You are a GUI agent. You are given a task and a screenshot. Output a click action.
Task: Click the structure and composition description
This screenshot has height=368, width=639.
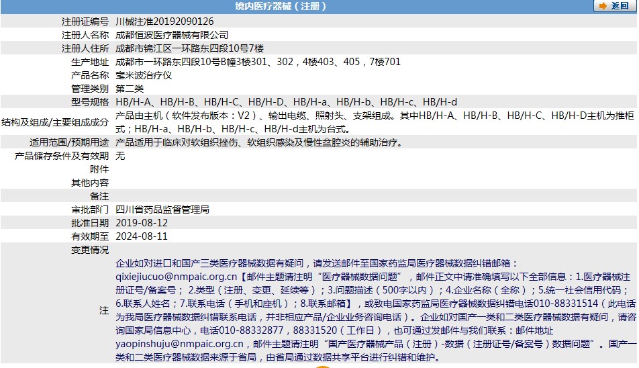pyautogui.click(x=375, y=122)
